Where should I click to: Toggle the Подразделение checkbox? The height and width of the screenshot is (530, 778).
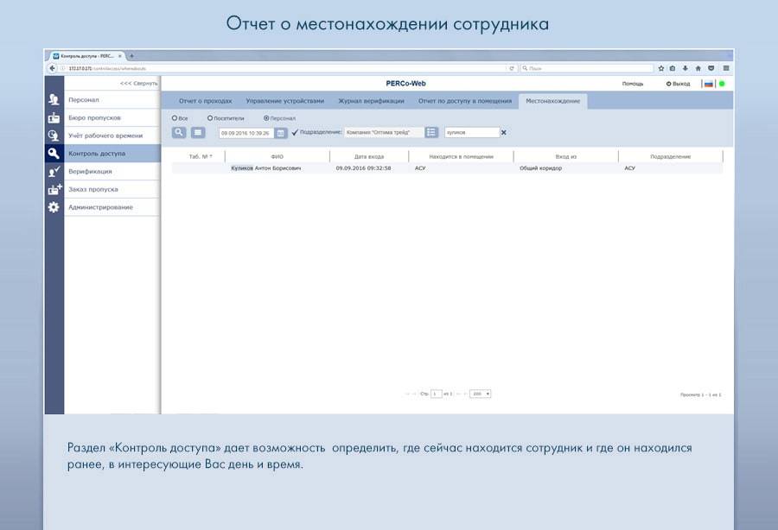(x=295, y=132)
